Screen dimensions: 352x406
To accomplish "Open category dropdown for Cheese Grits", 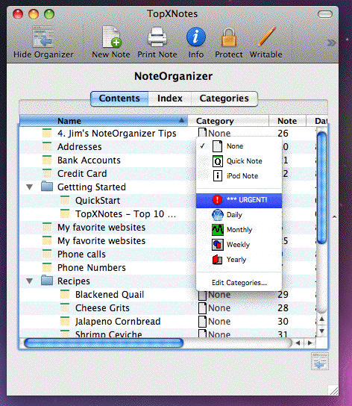I will pyautogui.click(x=214, y=308).
